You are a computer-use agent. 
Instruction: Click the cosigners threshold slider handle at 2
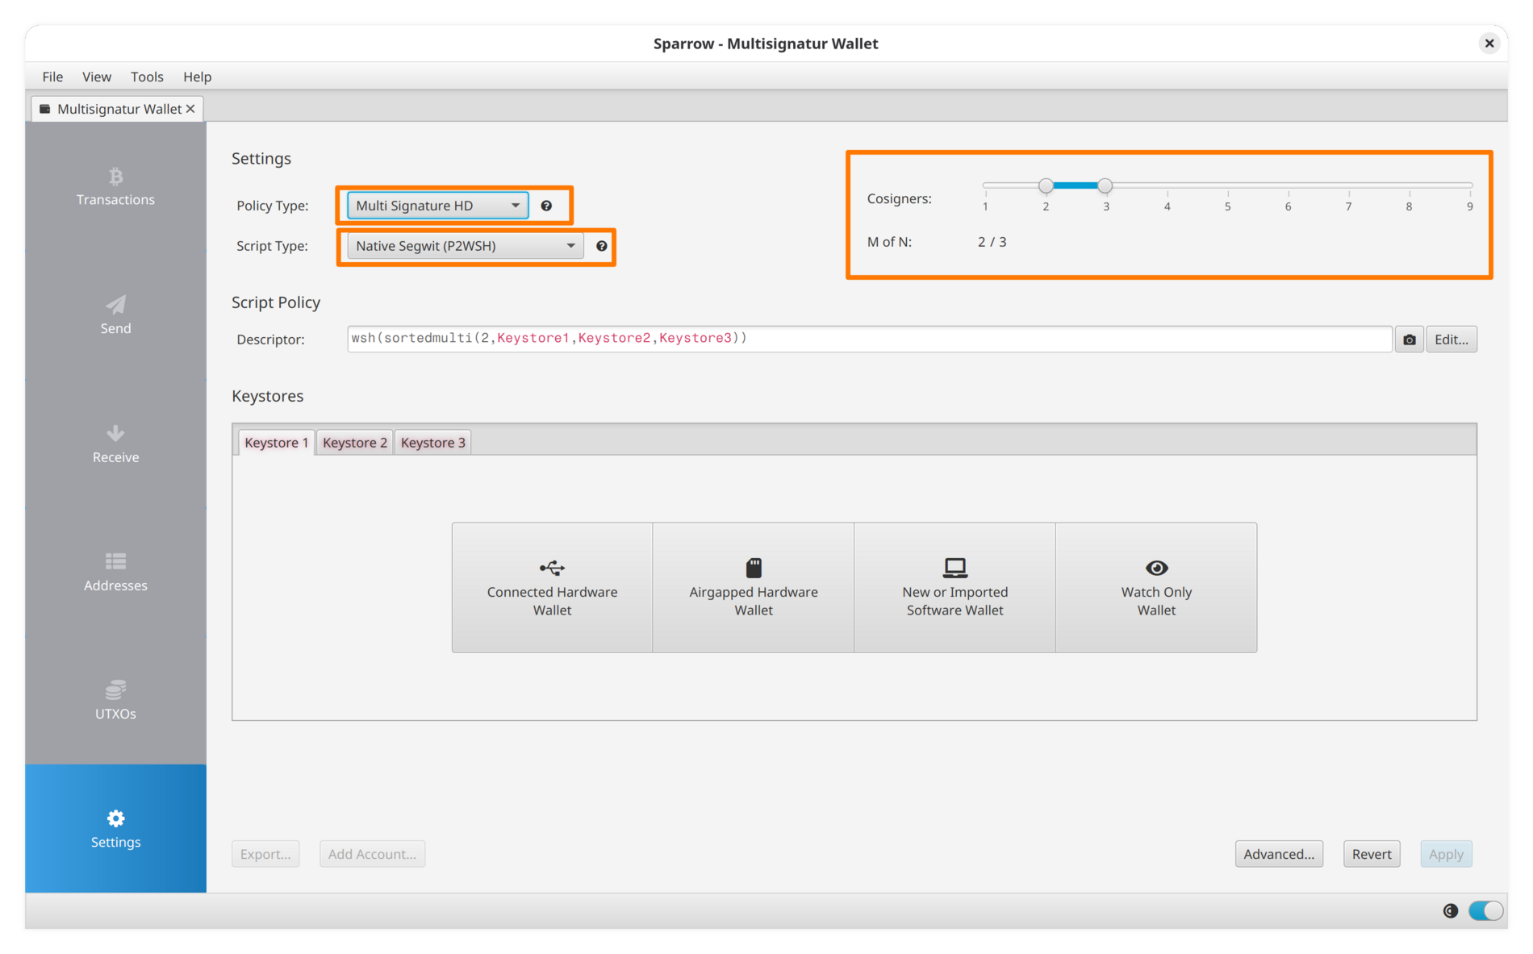tap(1046, 185)
